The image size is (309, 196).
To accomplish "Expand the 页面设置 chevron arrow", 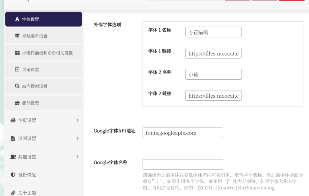I will [x=78, y=138].
